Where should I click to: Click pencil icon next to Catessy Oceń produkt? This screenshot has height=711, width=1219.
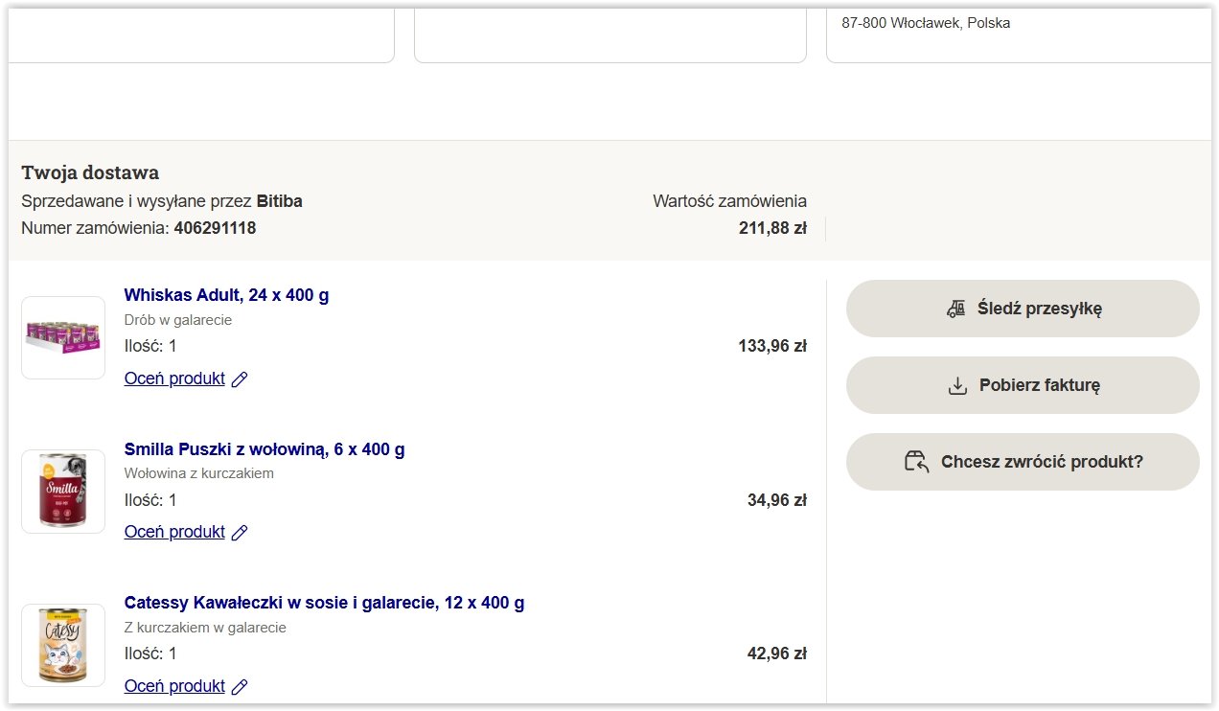pos(240,687)
